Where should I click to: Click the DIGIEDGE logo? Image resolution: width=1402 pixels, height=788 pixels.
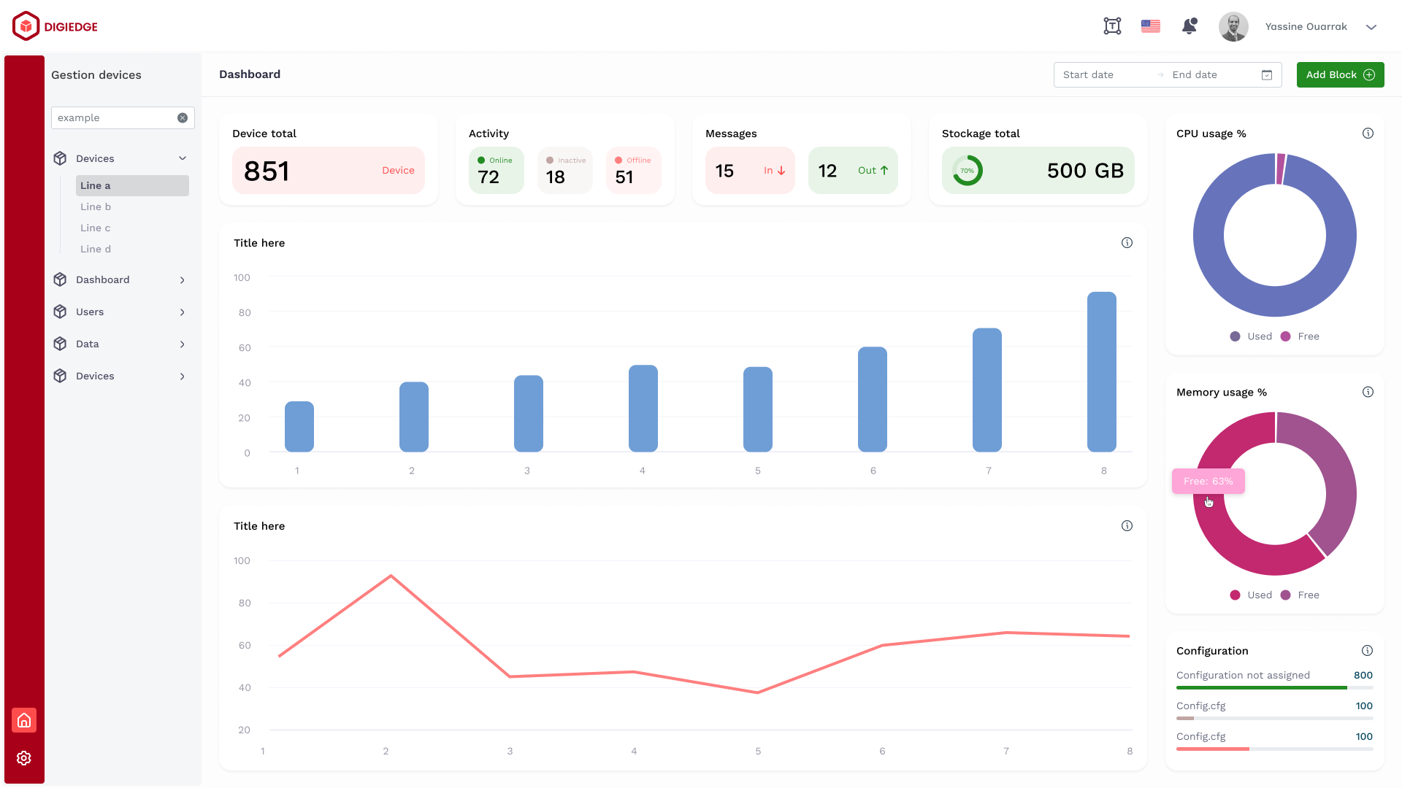[55, 26]
